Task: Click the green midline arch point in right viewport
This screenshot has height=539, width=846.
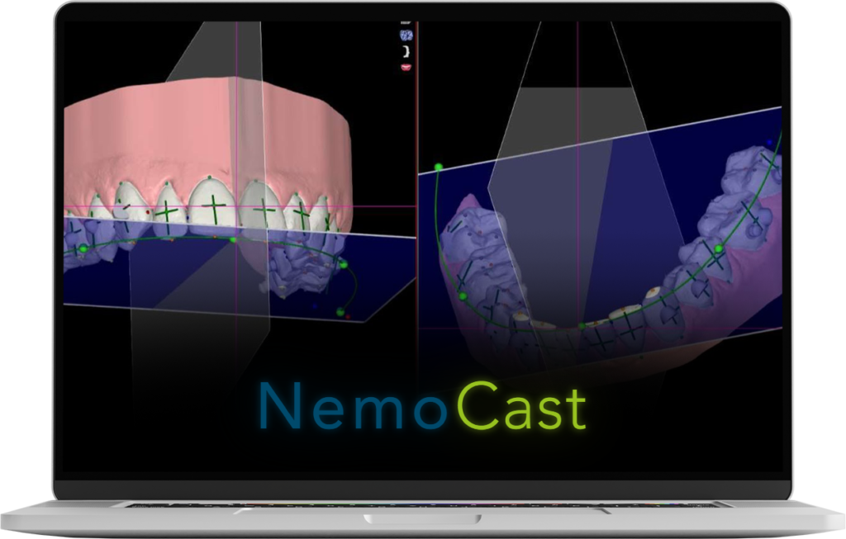Action: [582, 325]
